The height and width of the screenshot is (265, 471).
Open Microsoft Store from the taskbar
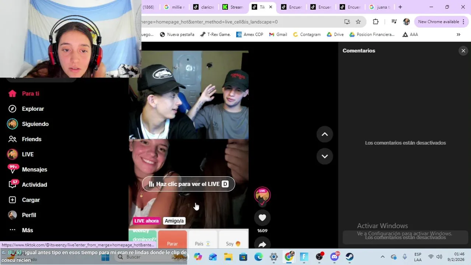click(243, 257)
